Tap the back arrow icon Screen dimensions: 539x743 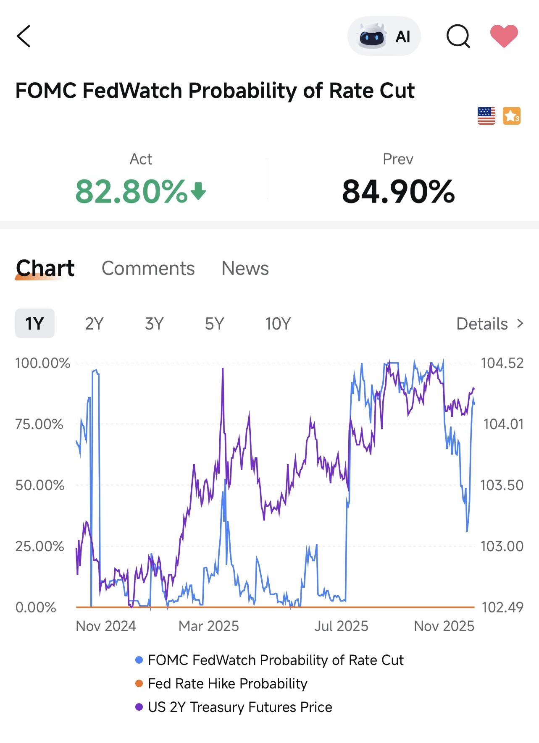(24, 37)
